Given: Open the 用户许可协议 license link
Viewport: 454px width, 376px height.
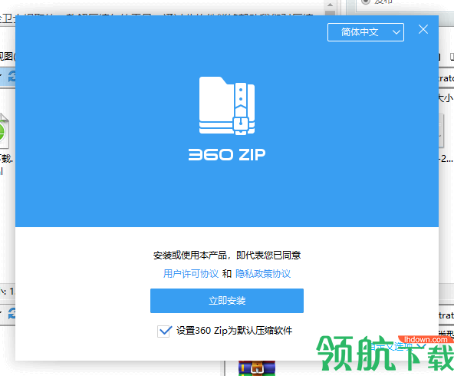Looking at the screenshot, I should 191,273.
